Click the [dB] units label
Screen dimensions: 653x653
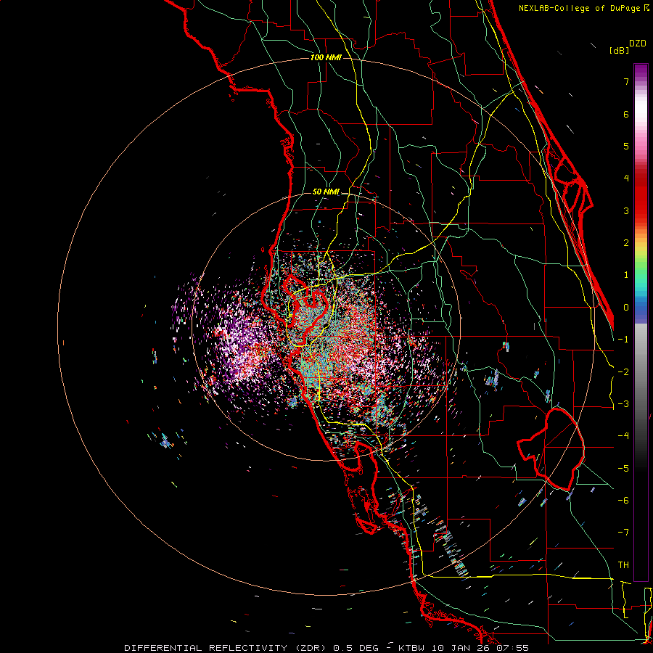click(x=619, y=51)
